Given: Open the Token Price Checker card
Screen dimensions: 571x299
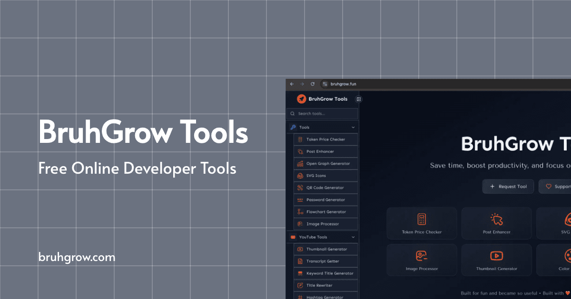Looking at the screenshot, I should coord(422,223).
